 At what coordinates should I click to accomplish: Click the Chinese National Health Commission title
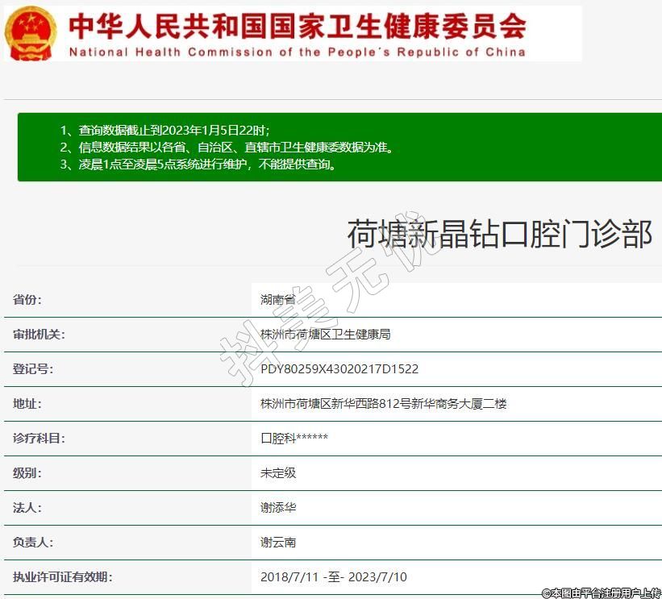click(x=297, y=26)
